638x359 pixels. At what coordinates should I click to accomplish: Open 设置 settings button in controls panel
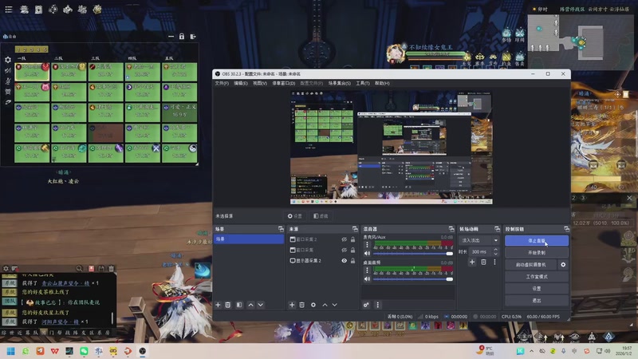(x=536, y=289)
